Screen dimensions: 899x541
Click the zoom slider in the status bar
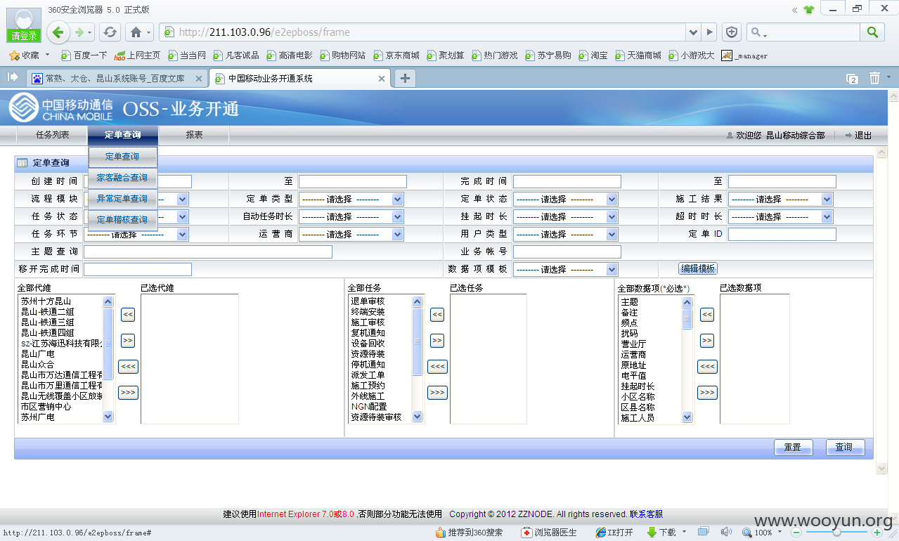point(836,533)
